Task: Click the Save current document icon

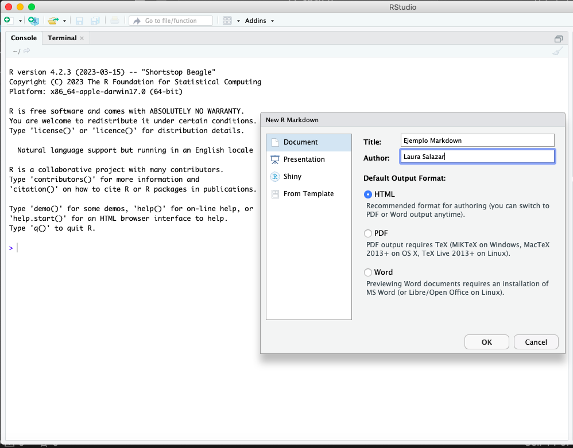Action: point(79,20)
